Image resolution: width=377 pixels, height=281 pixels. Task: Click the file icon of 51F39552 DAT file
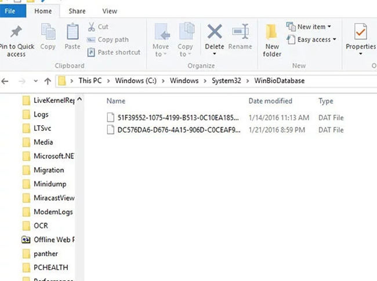(110, 117)
